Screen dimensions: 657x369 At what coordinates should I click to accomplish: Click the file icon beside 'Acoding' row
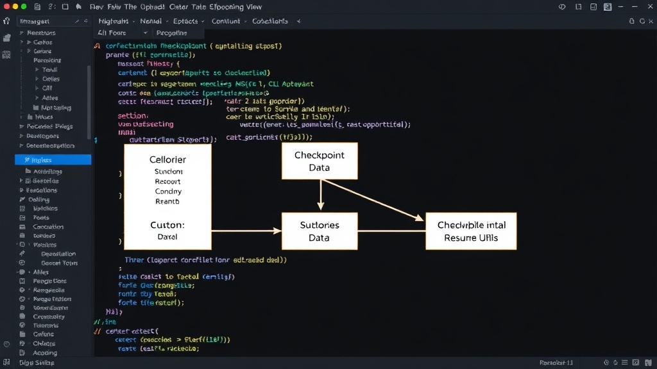(22, 353)
